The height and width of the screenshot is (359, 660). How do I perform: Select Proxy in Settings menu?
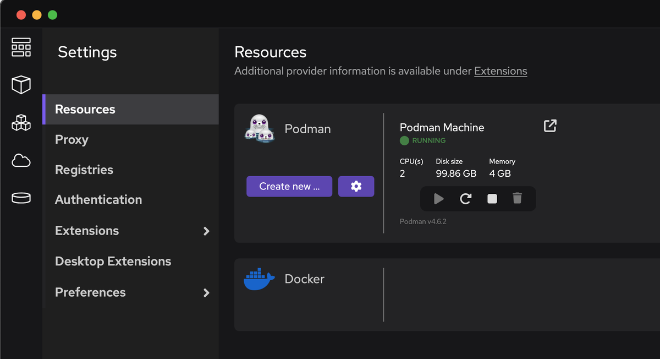(71, 140)
